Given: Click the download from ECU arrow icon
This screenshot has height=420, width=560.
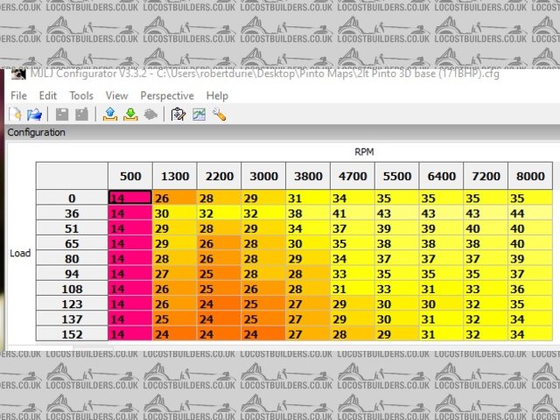Looking at the screenshot, I should click(129, 114).
